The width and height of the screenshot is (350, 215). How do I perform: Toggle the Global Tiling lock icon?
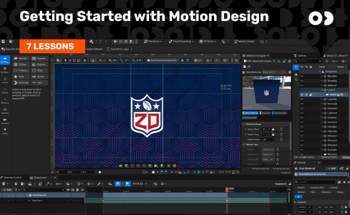point(273,134)
